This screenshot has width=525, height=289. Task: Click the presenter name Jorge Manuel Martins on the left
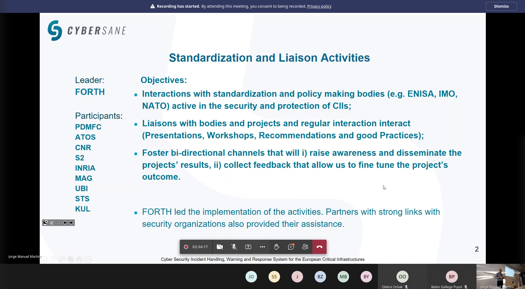point(25,257)
